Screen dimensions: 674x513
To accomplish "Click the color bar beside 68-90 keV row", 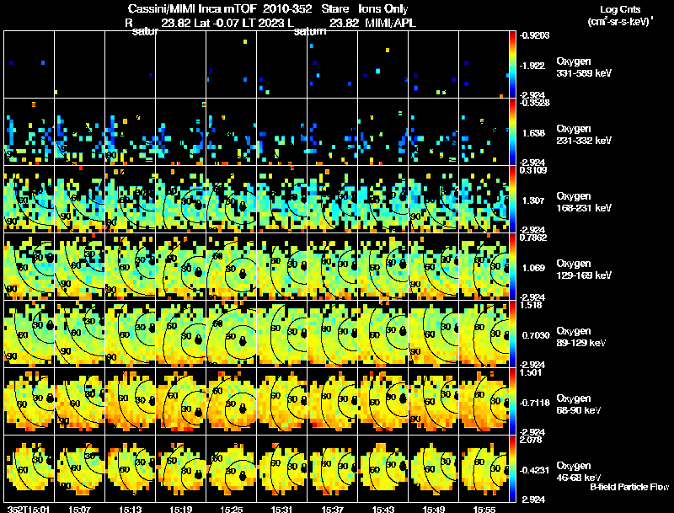I will coord(512,401).
